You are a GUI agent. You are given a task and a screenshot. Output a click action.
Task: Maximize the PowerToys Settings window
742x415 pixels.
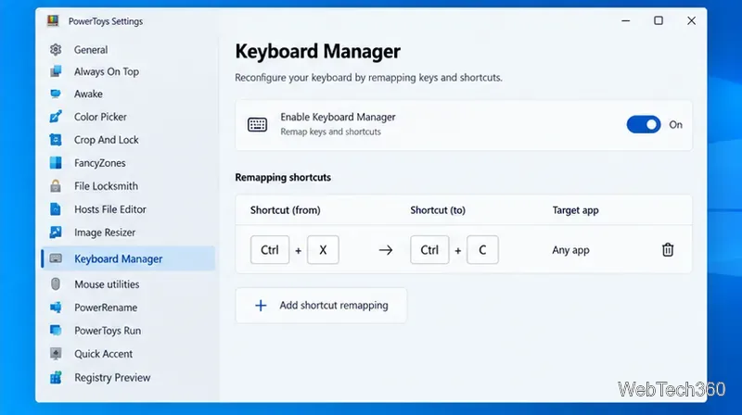pos(659,20)
